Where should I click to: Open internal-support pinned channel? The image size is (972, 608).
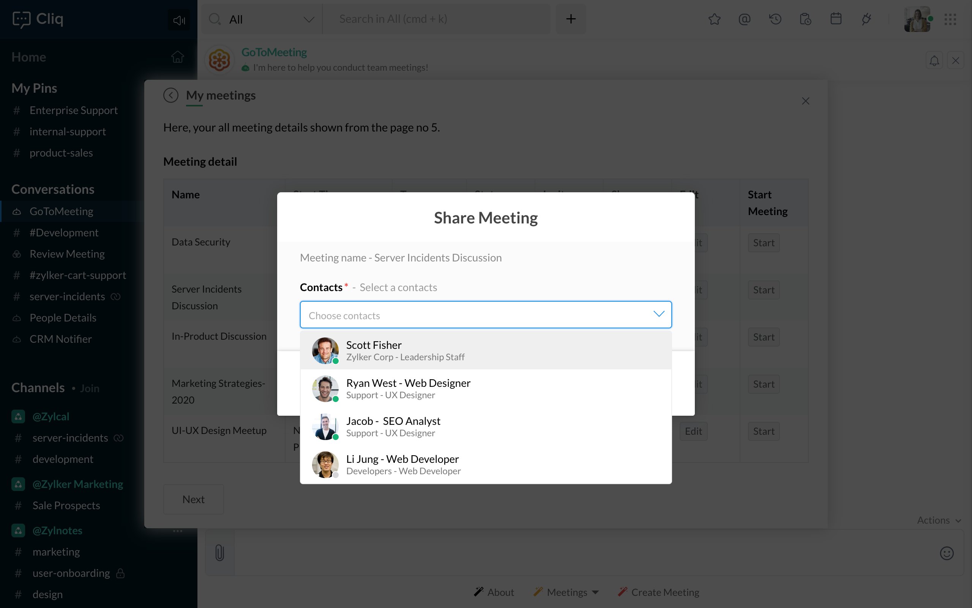tap(68, 131)
